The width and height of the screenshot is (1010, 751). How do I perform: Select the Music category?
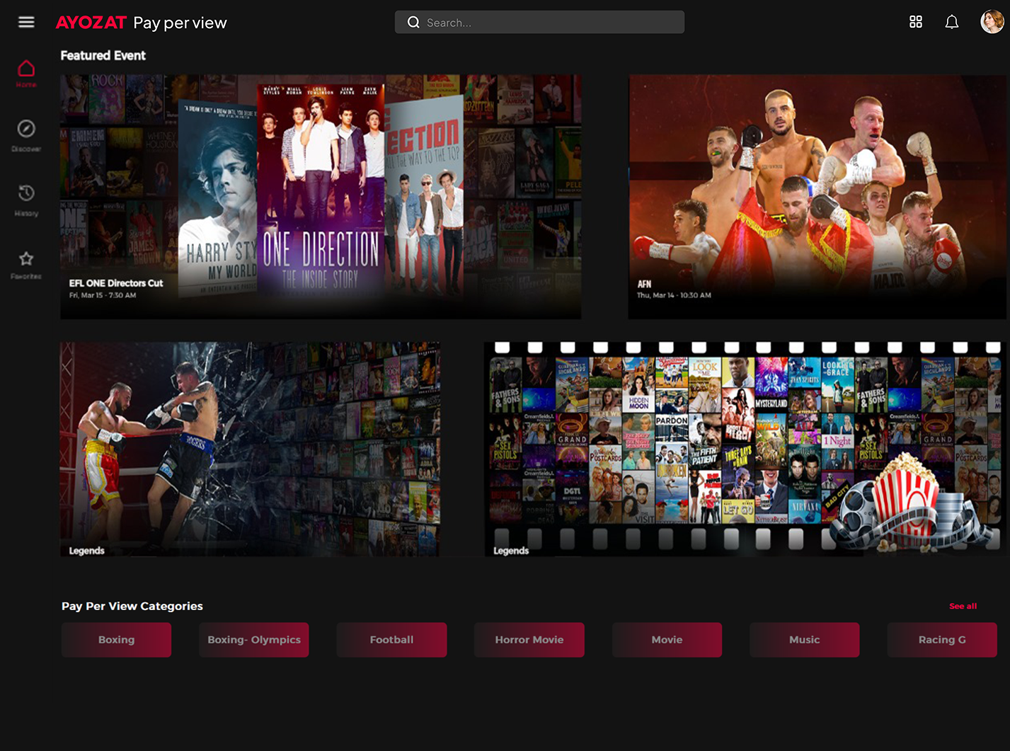click(x=805, y=640)
